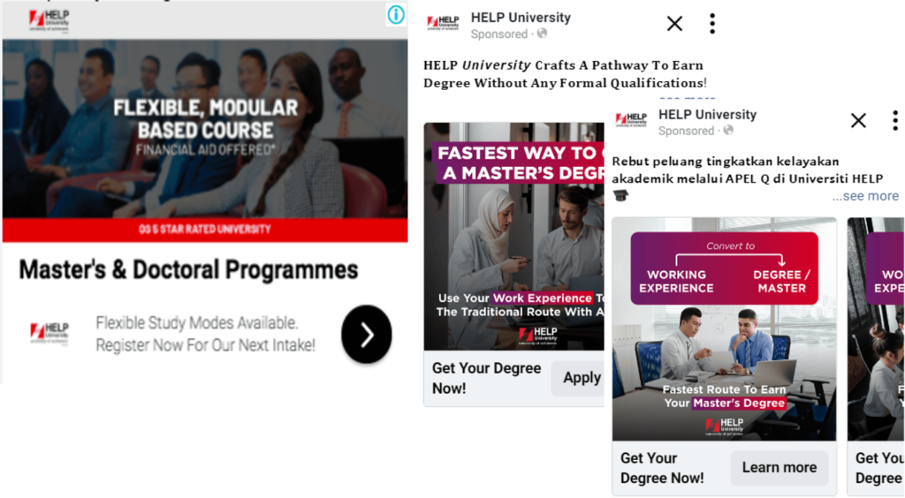Open the black circular arrow button

pyautogui.click(x=367, y=335)
